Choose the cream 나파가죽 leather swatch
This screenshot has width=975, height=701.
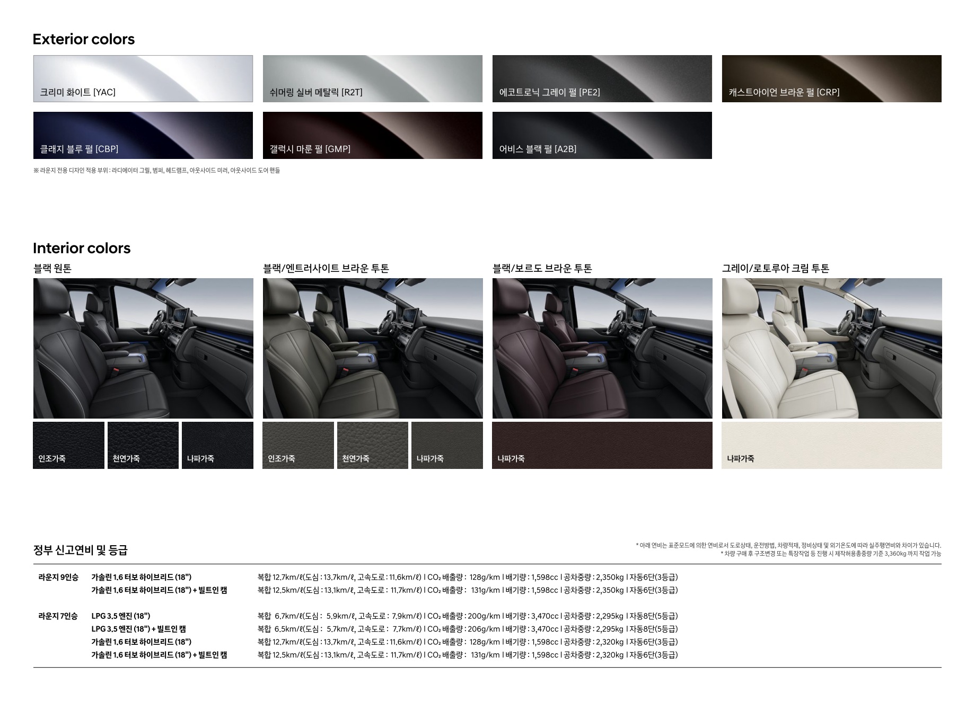pos(831,445)
